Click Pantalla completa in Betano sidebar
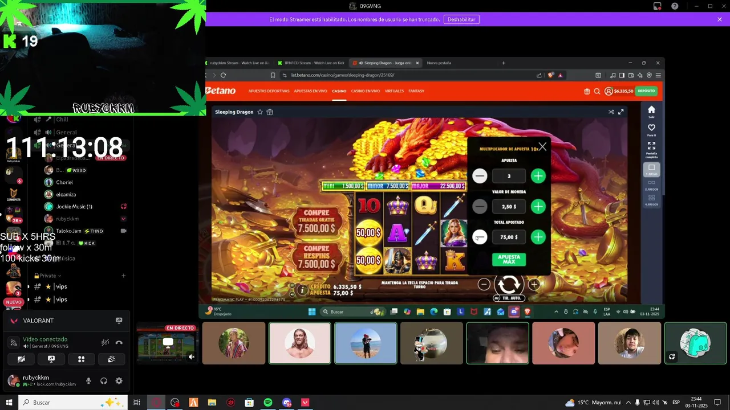The image size is (730, 410). (651, 150)
